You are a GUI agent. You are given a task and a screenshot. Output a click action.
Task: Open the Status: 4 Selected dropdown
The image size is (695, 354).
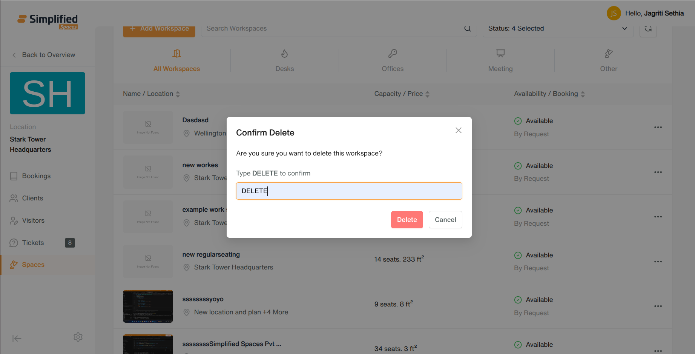tap(558, 29)
